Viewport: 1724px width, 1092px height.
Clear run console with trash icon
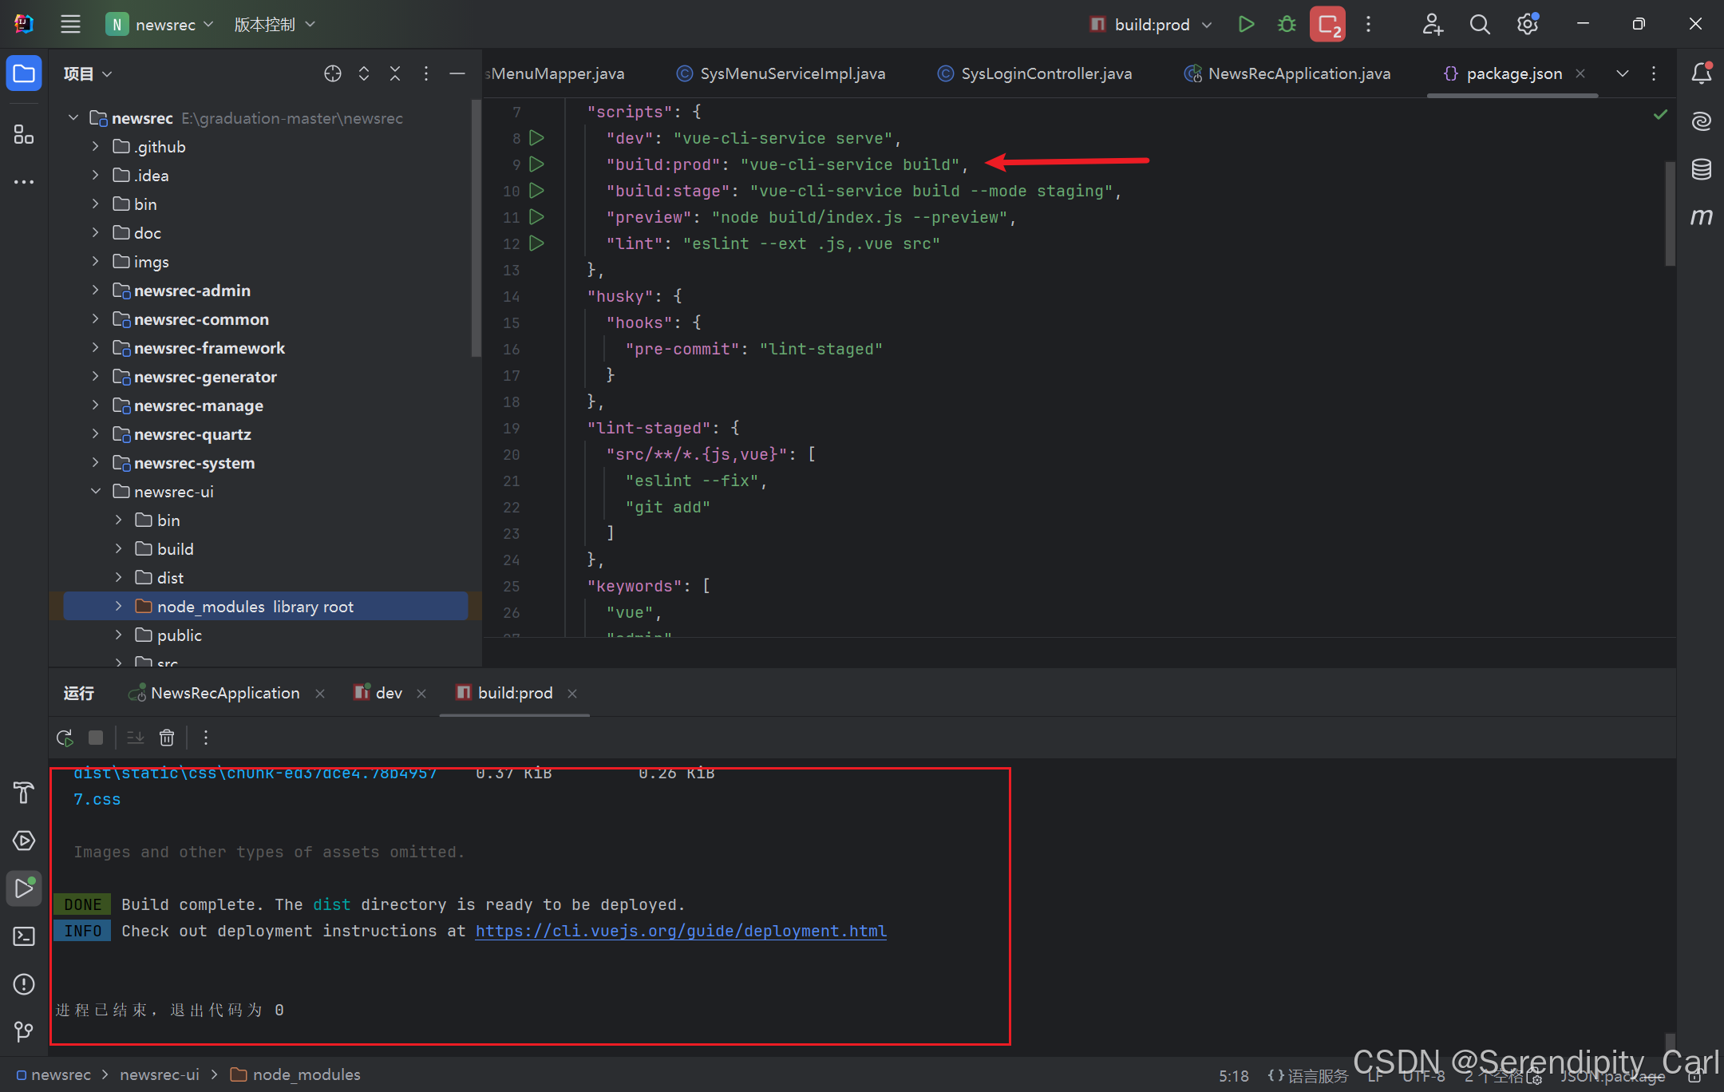(x=167, y=738)
